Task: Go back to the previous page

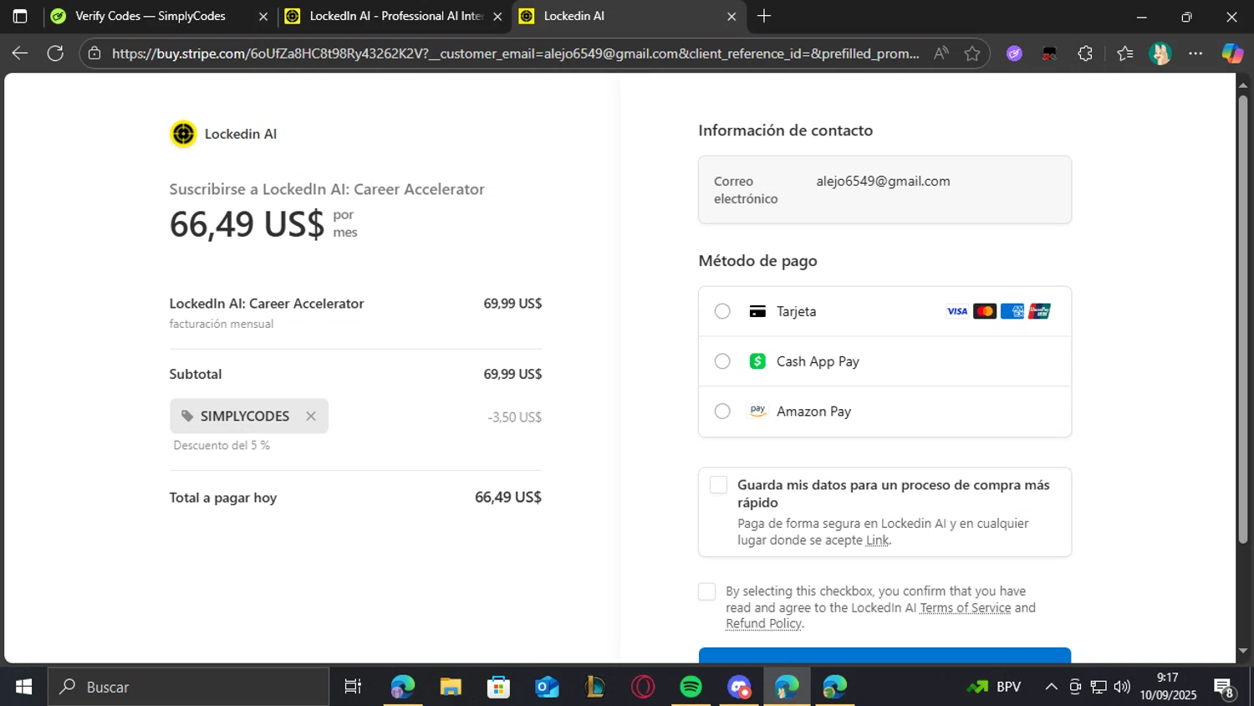Action: (20, 54)
